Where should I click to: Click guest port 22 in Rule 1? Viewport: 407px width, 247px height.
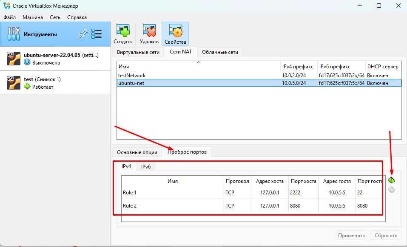(x=370, y=193)
